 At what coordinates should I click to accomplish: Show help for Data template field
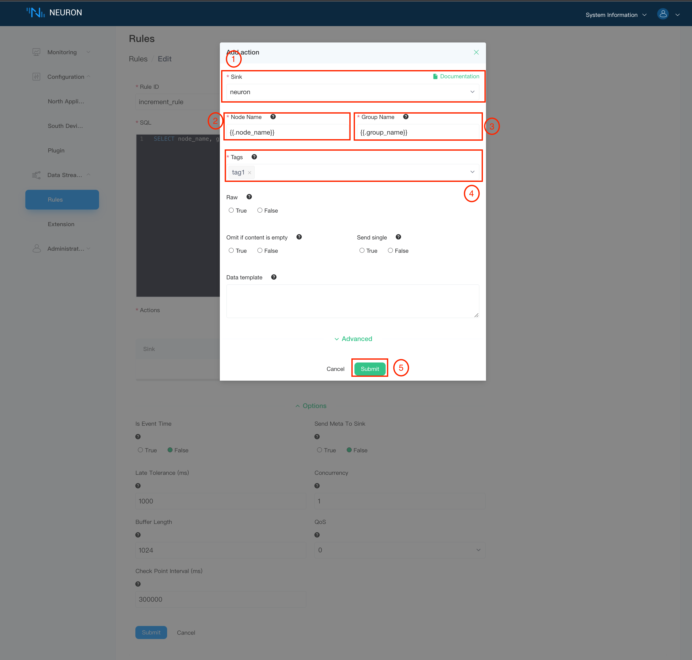point(274,277)
